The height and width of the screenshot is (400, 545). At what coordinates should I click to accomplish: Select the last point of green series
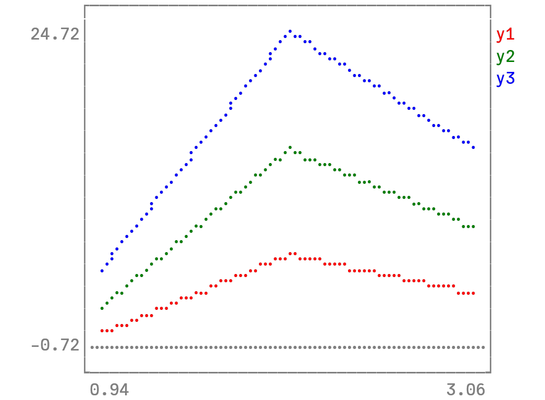click(473, 227)
